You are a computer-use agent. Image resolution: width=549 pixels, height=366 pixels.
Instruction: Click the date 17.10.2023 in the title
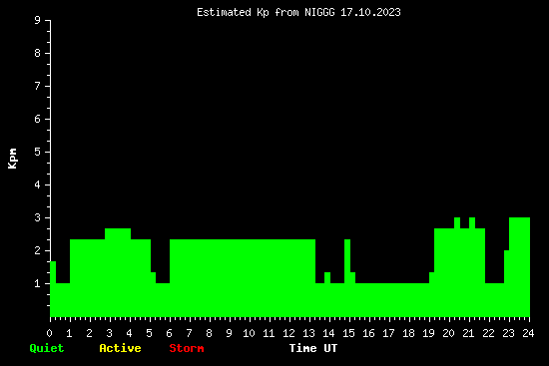pyautogui.click(x=370, y=13)
